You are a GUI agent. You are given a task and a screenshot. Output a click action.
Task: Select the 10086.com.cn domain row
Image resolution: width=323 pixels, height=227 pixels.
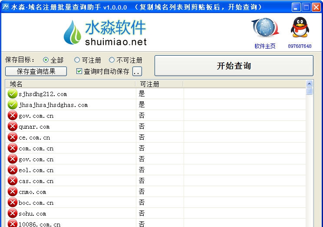tap(156, 223)
